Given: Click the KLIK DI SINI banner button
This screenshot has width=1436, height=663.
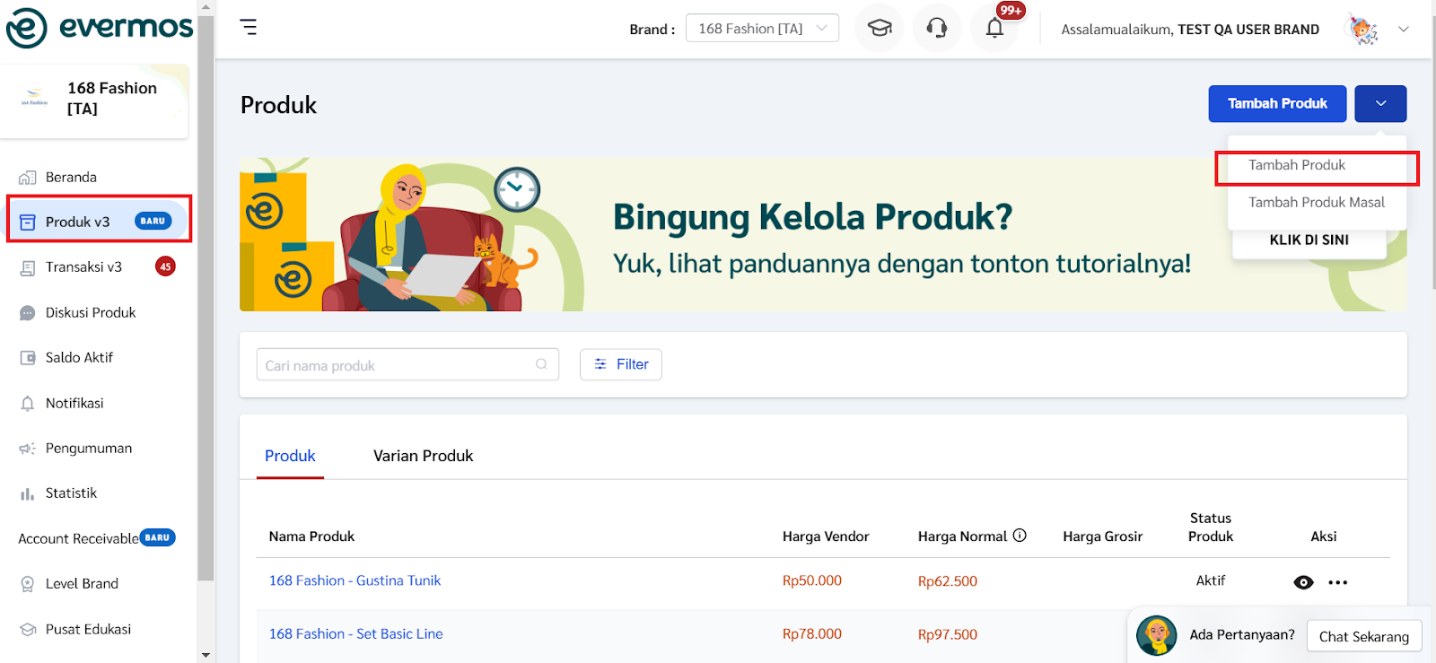Looking at the screenshot, I should coord(1309,240).
